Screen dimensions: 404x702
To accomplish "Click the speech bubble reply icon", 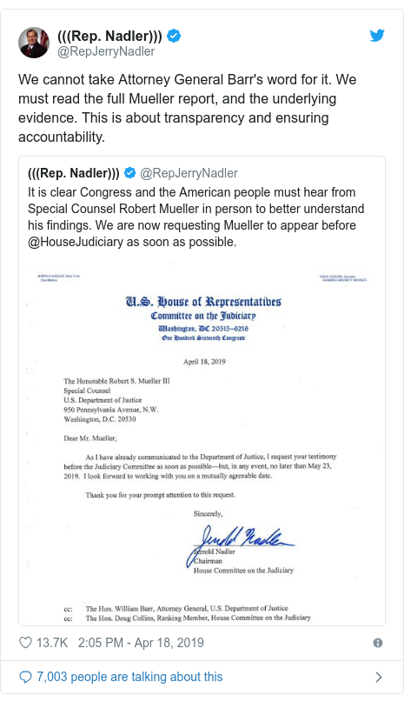I will pyautogui.click(x=25, y=677).
